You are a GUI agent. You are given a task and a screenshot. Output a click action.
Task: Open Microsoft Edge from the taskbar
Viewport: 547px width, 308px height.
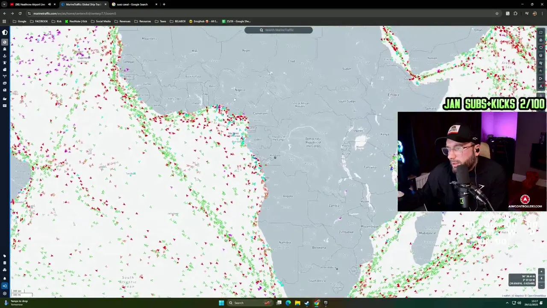(x=288, y=303)
